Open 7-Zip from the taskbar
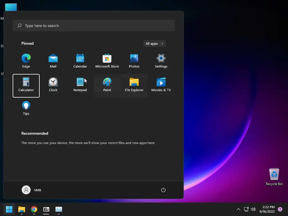The image size is (288, 216). click(x=46, y=209)
